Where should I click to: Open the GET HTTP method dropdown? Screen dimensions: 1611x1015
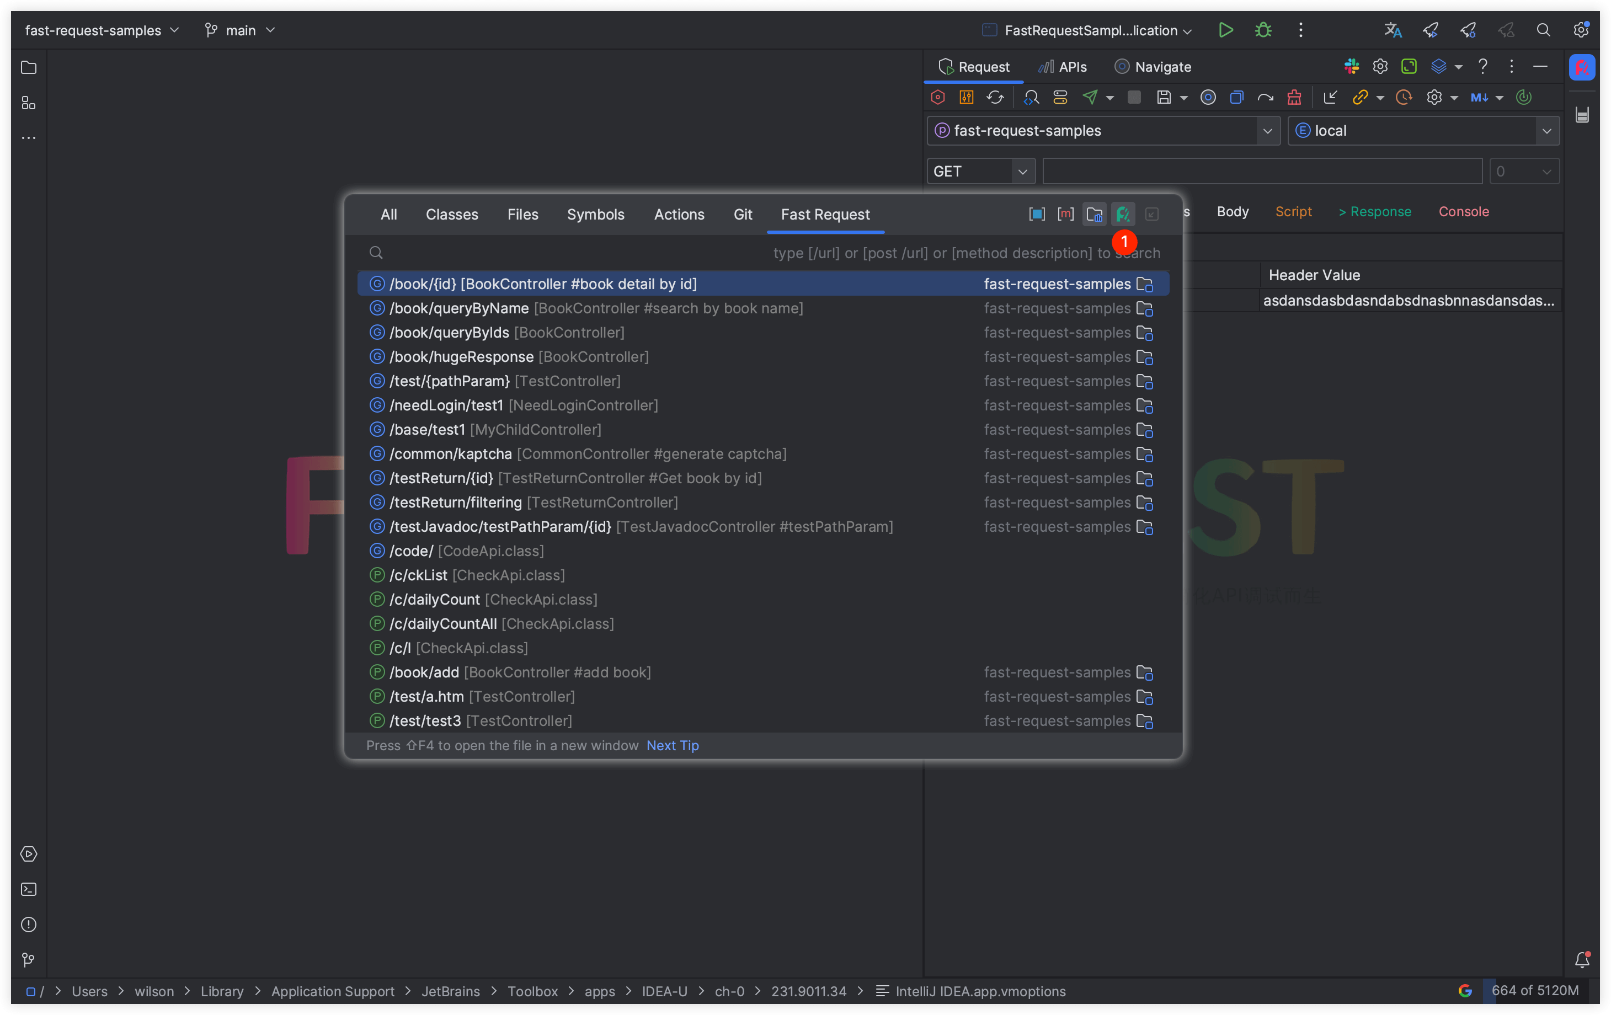(980, 172)
